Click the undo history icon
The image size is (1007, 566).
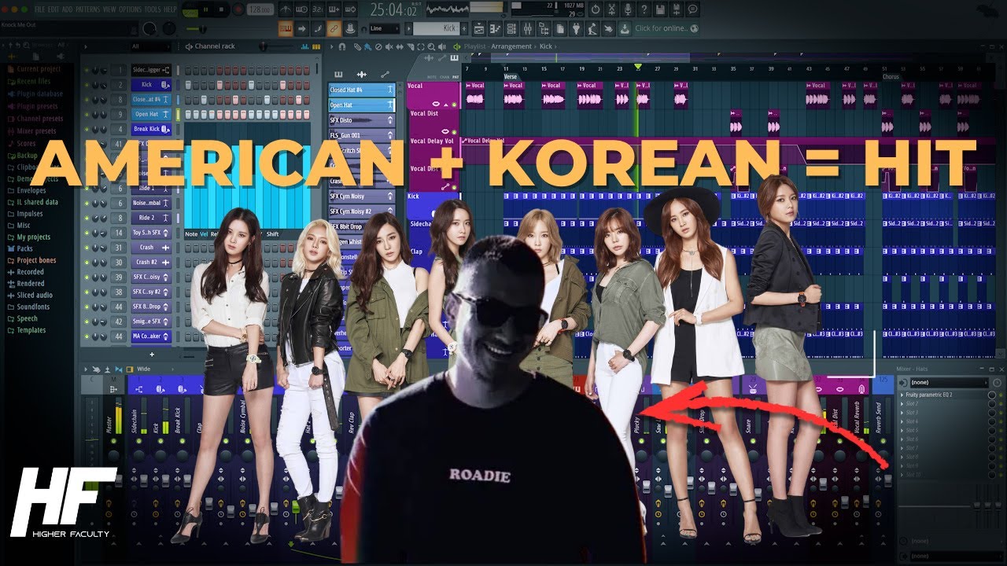596,9
